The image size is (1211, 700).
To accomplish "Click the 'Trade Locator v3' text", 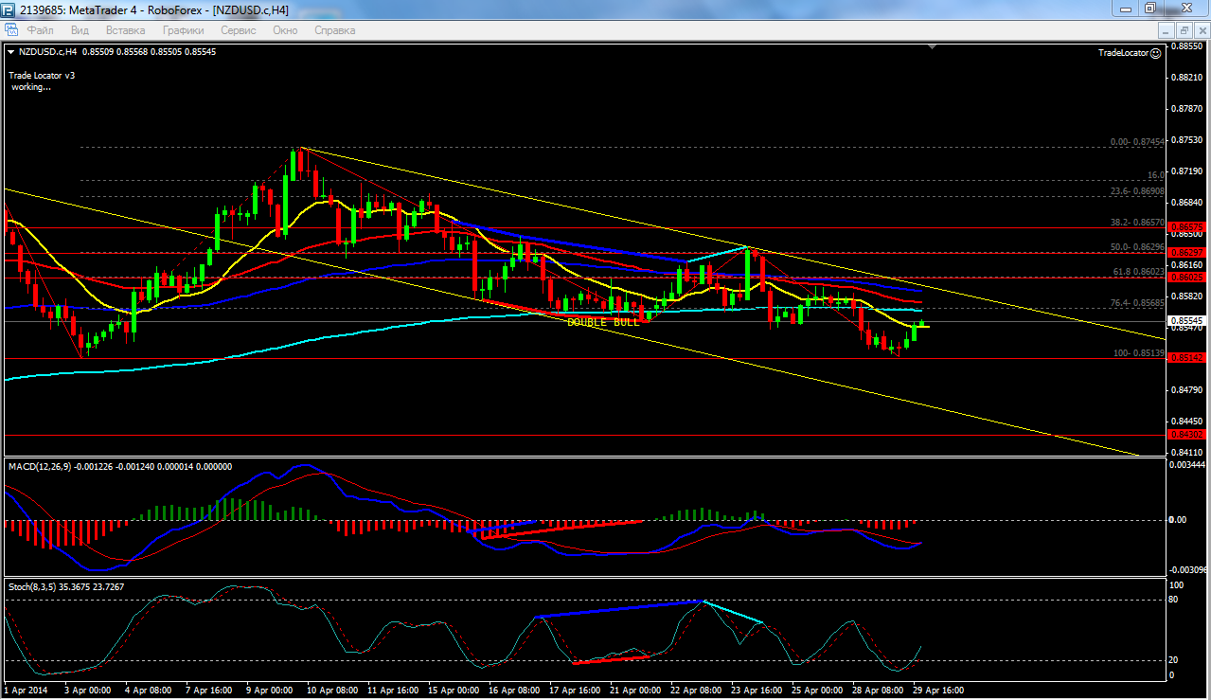I will (x=42, y=75).
